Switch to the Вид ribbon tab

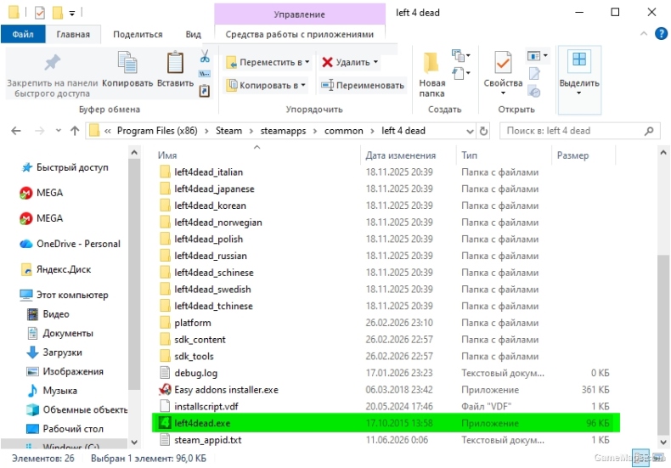click(193, 34)
